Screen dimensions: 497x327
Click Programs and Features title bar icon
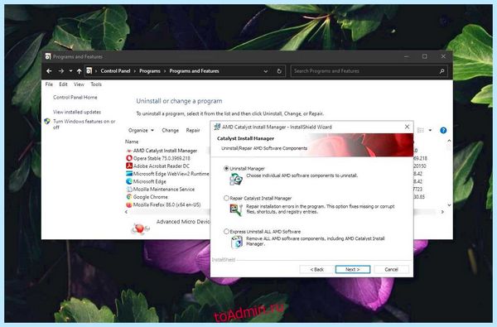[x=48, y=56]
